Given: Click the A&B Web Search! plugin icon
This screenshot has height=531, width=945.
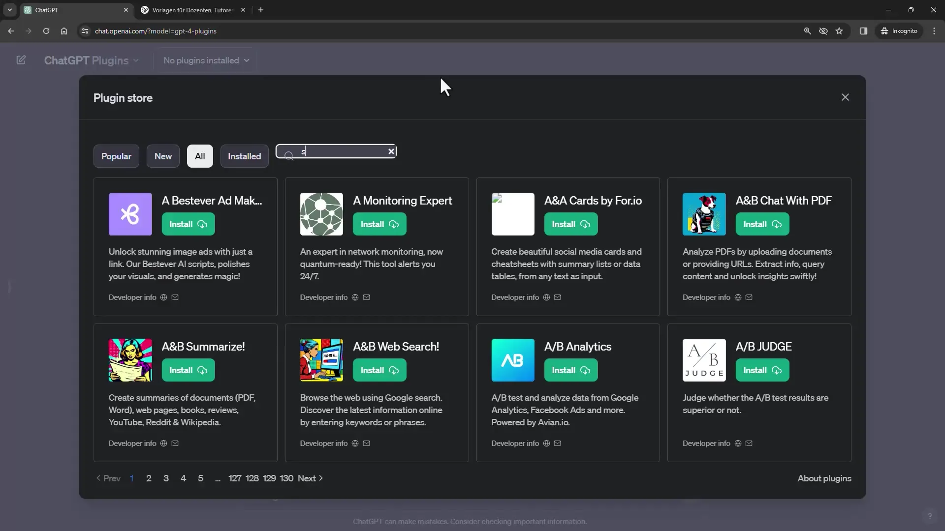Looking at the screenshot, I should click(x=321, y=360).
